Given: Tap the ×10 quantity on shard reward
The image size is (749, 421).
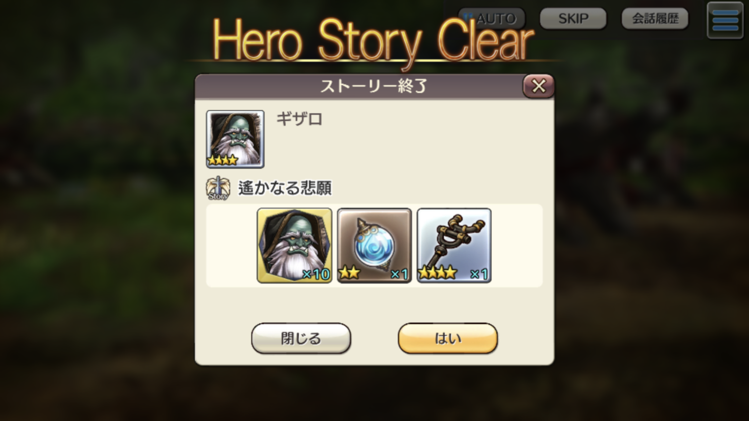Looking at the screenshot, I should click(316, 274).
